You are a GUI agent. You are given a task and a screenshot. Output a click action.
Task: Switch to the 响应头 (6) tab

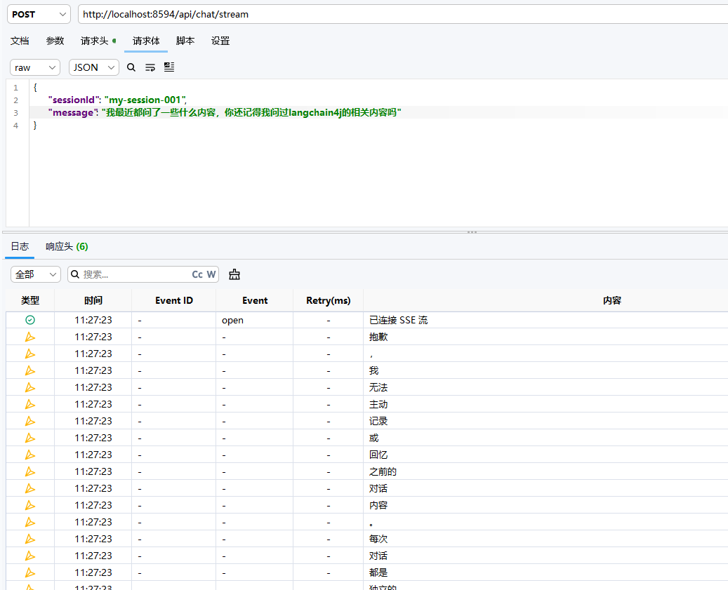coord(67,246)
